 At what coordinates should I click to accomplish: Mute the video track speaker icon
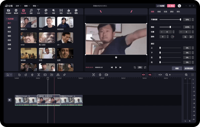coord(9,100)
